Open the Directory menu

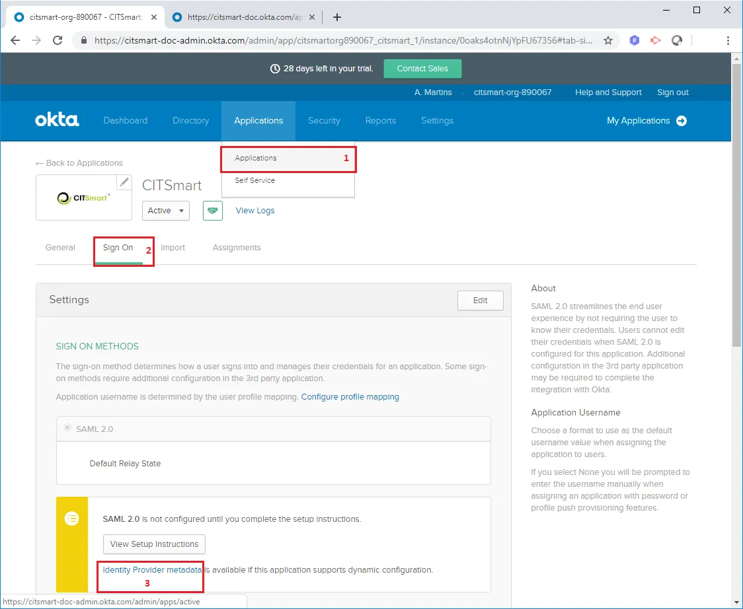[x=191, y=121]
